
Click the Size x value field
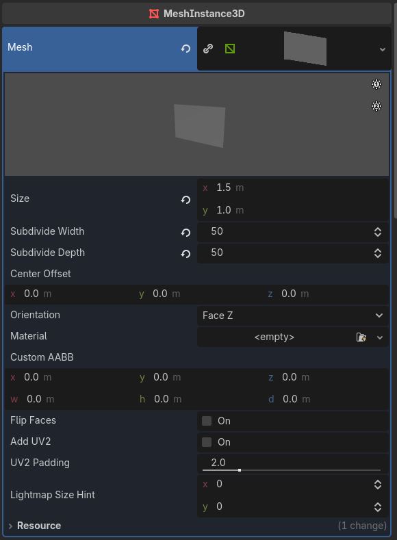click(x=293, y=188)
